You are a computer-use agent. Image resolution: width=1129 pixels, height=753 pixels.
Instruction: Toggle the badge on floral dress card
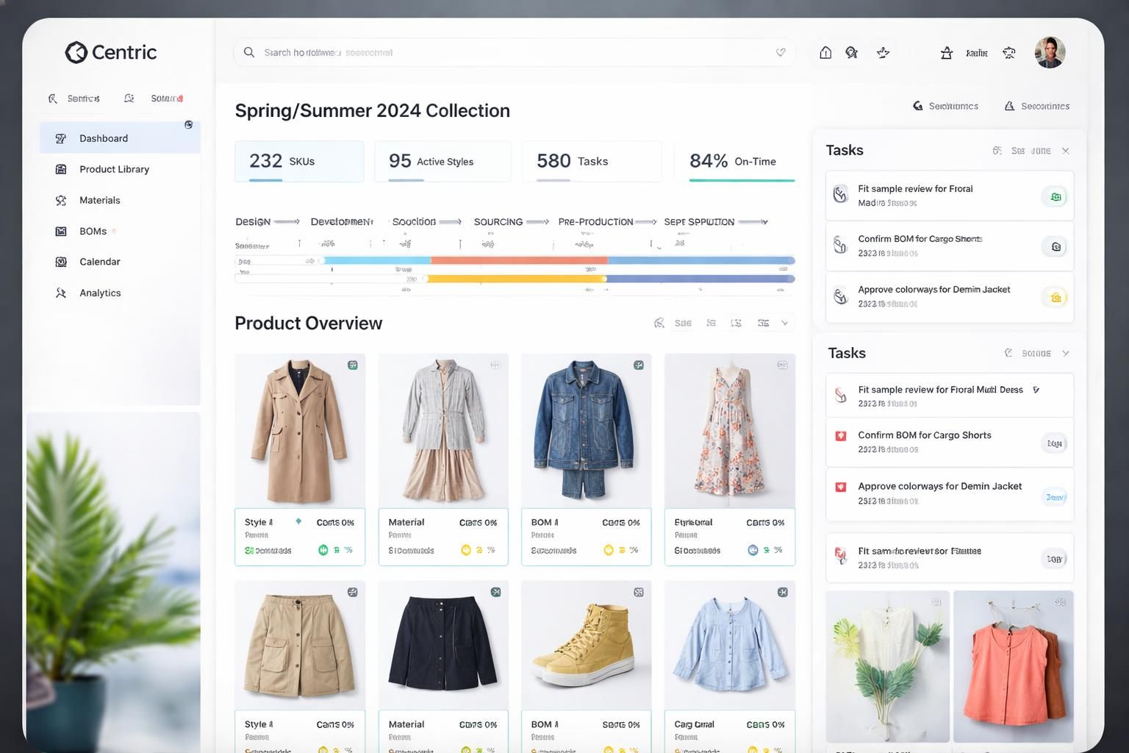click(782, 365)
